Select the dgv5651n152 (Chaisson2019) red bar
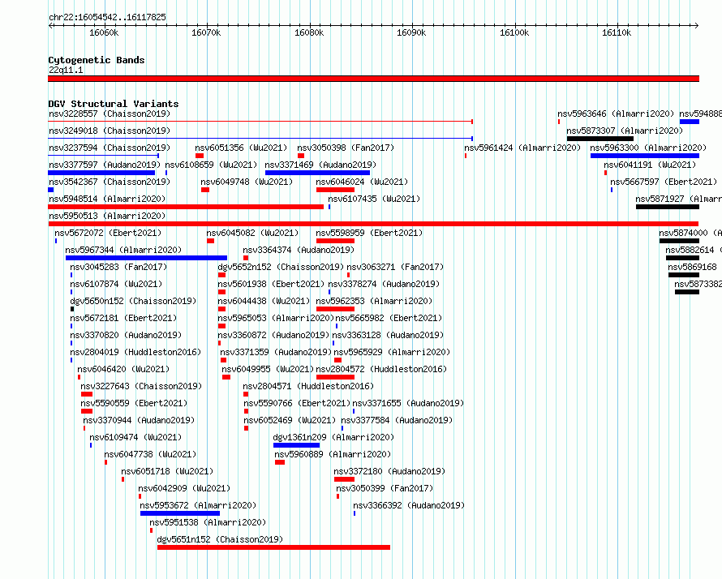 273,547
